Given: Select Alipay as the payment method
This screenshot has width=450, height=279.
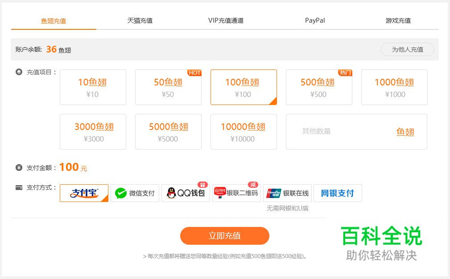Looking at the screenshot, I should [84, 193].
